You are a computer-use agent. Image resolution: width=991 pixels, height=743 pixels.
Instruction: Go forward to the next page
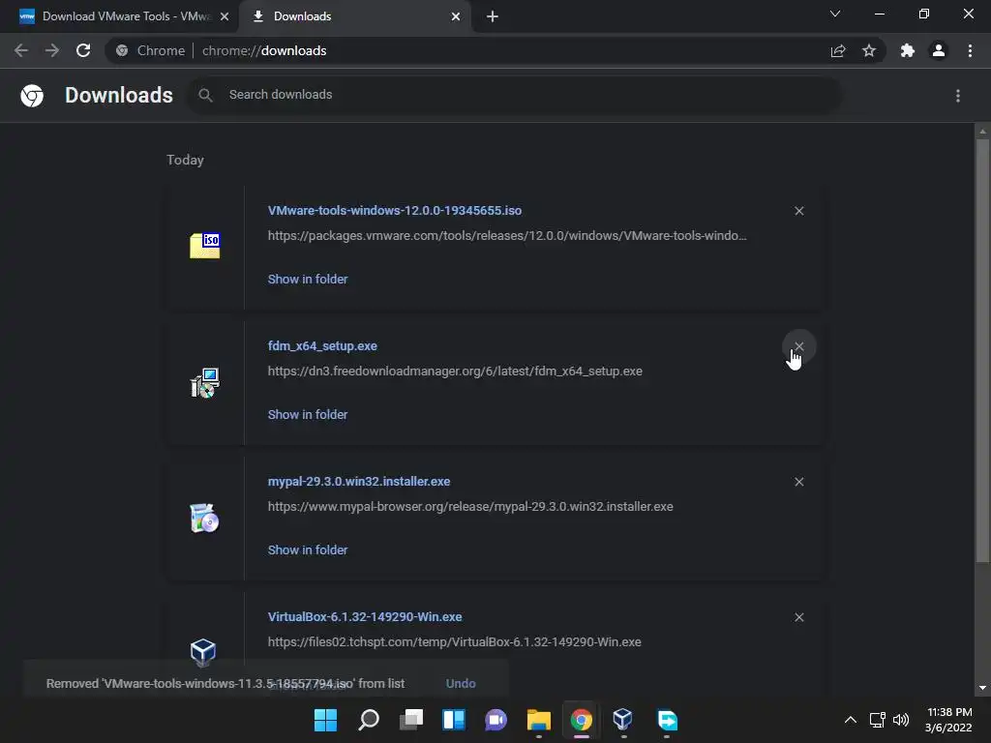[x=52, y=50]
